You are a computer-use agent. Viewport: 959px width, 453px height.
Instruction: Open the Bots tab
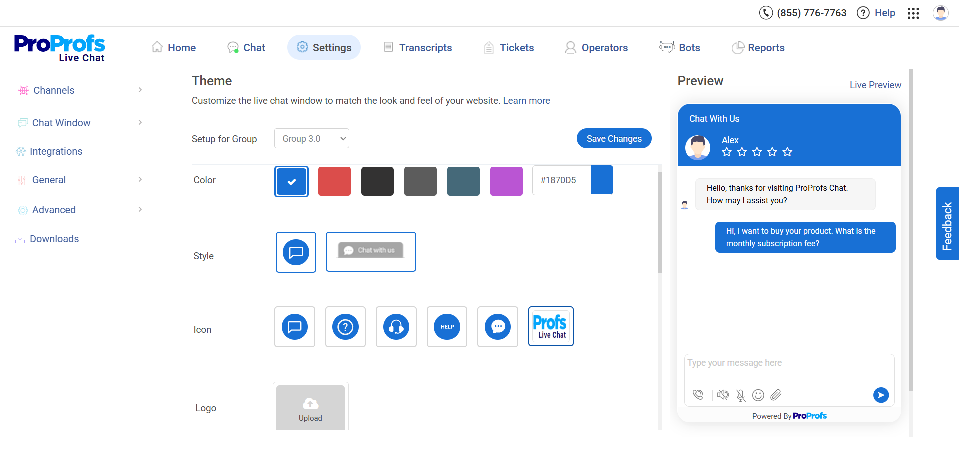tap(680, 47)
